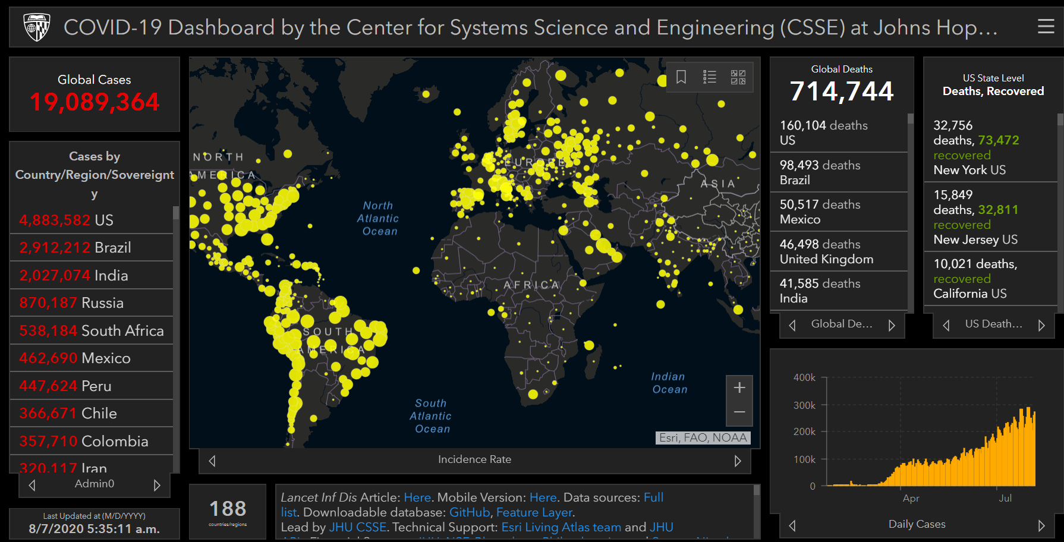
Task: Select 870,187 Russia in country list
Action: point(92,303)
